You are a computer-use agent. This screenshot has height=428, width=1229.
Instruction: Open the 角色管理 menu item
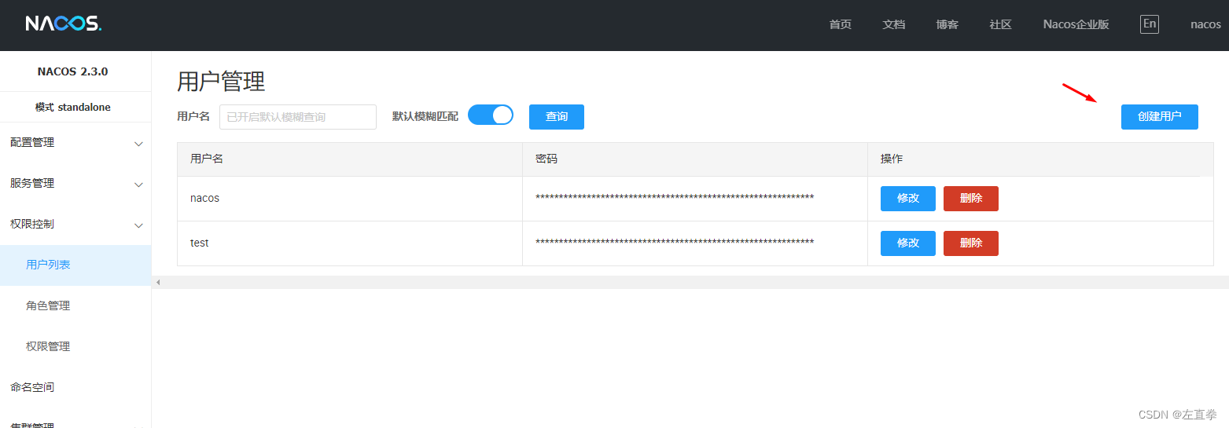click(x=75, y=305)
